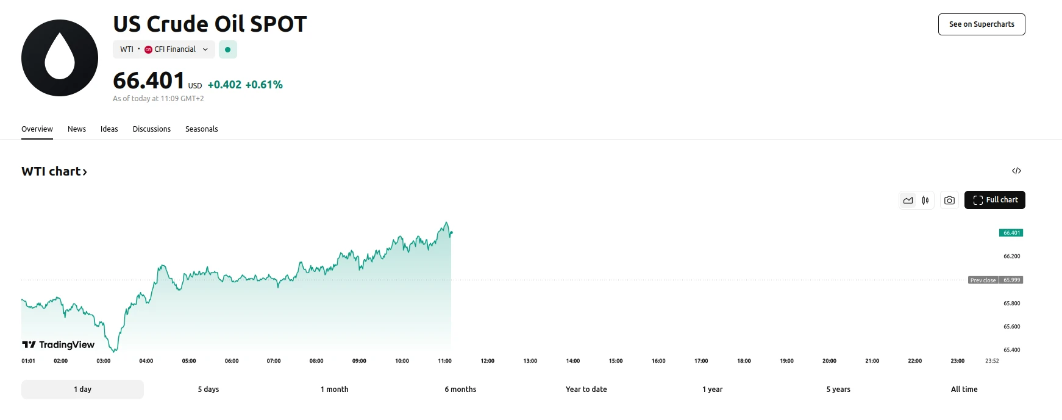This screenshot has width=1062, height=420.
Task: Switch to Year to date range
Action: point(586,389)
